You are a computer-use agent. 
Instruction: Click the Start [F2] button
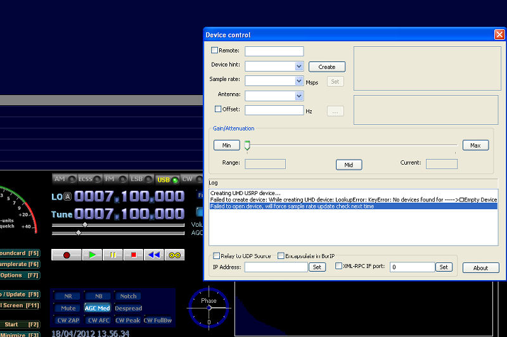20,324
